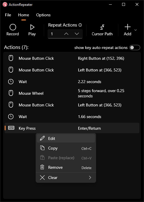This screenshot has width=144, height=202.
Task: Select the 2.22 seconds Wait action
Action: click(x=72, y=82)
